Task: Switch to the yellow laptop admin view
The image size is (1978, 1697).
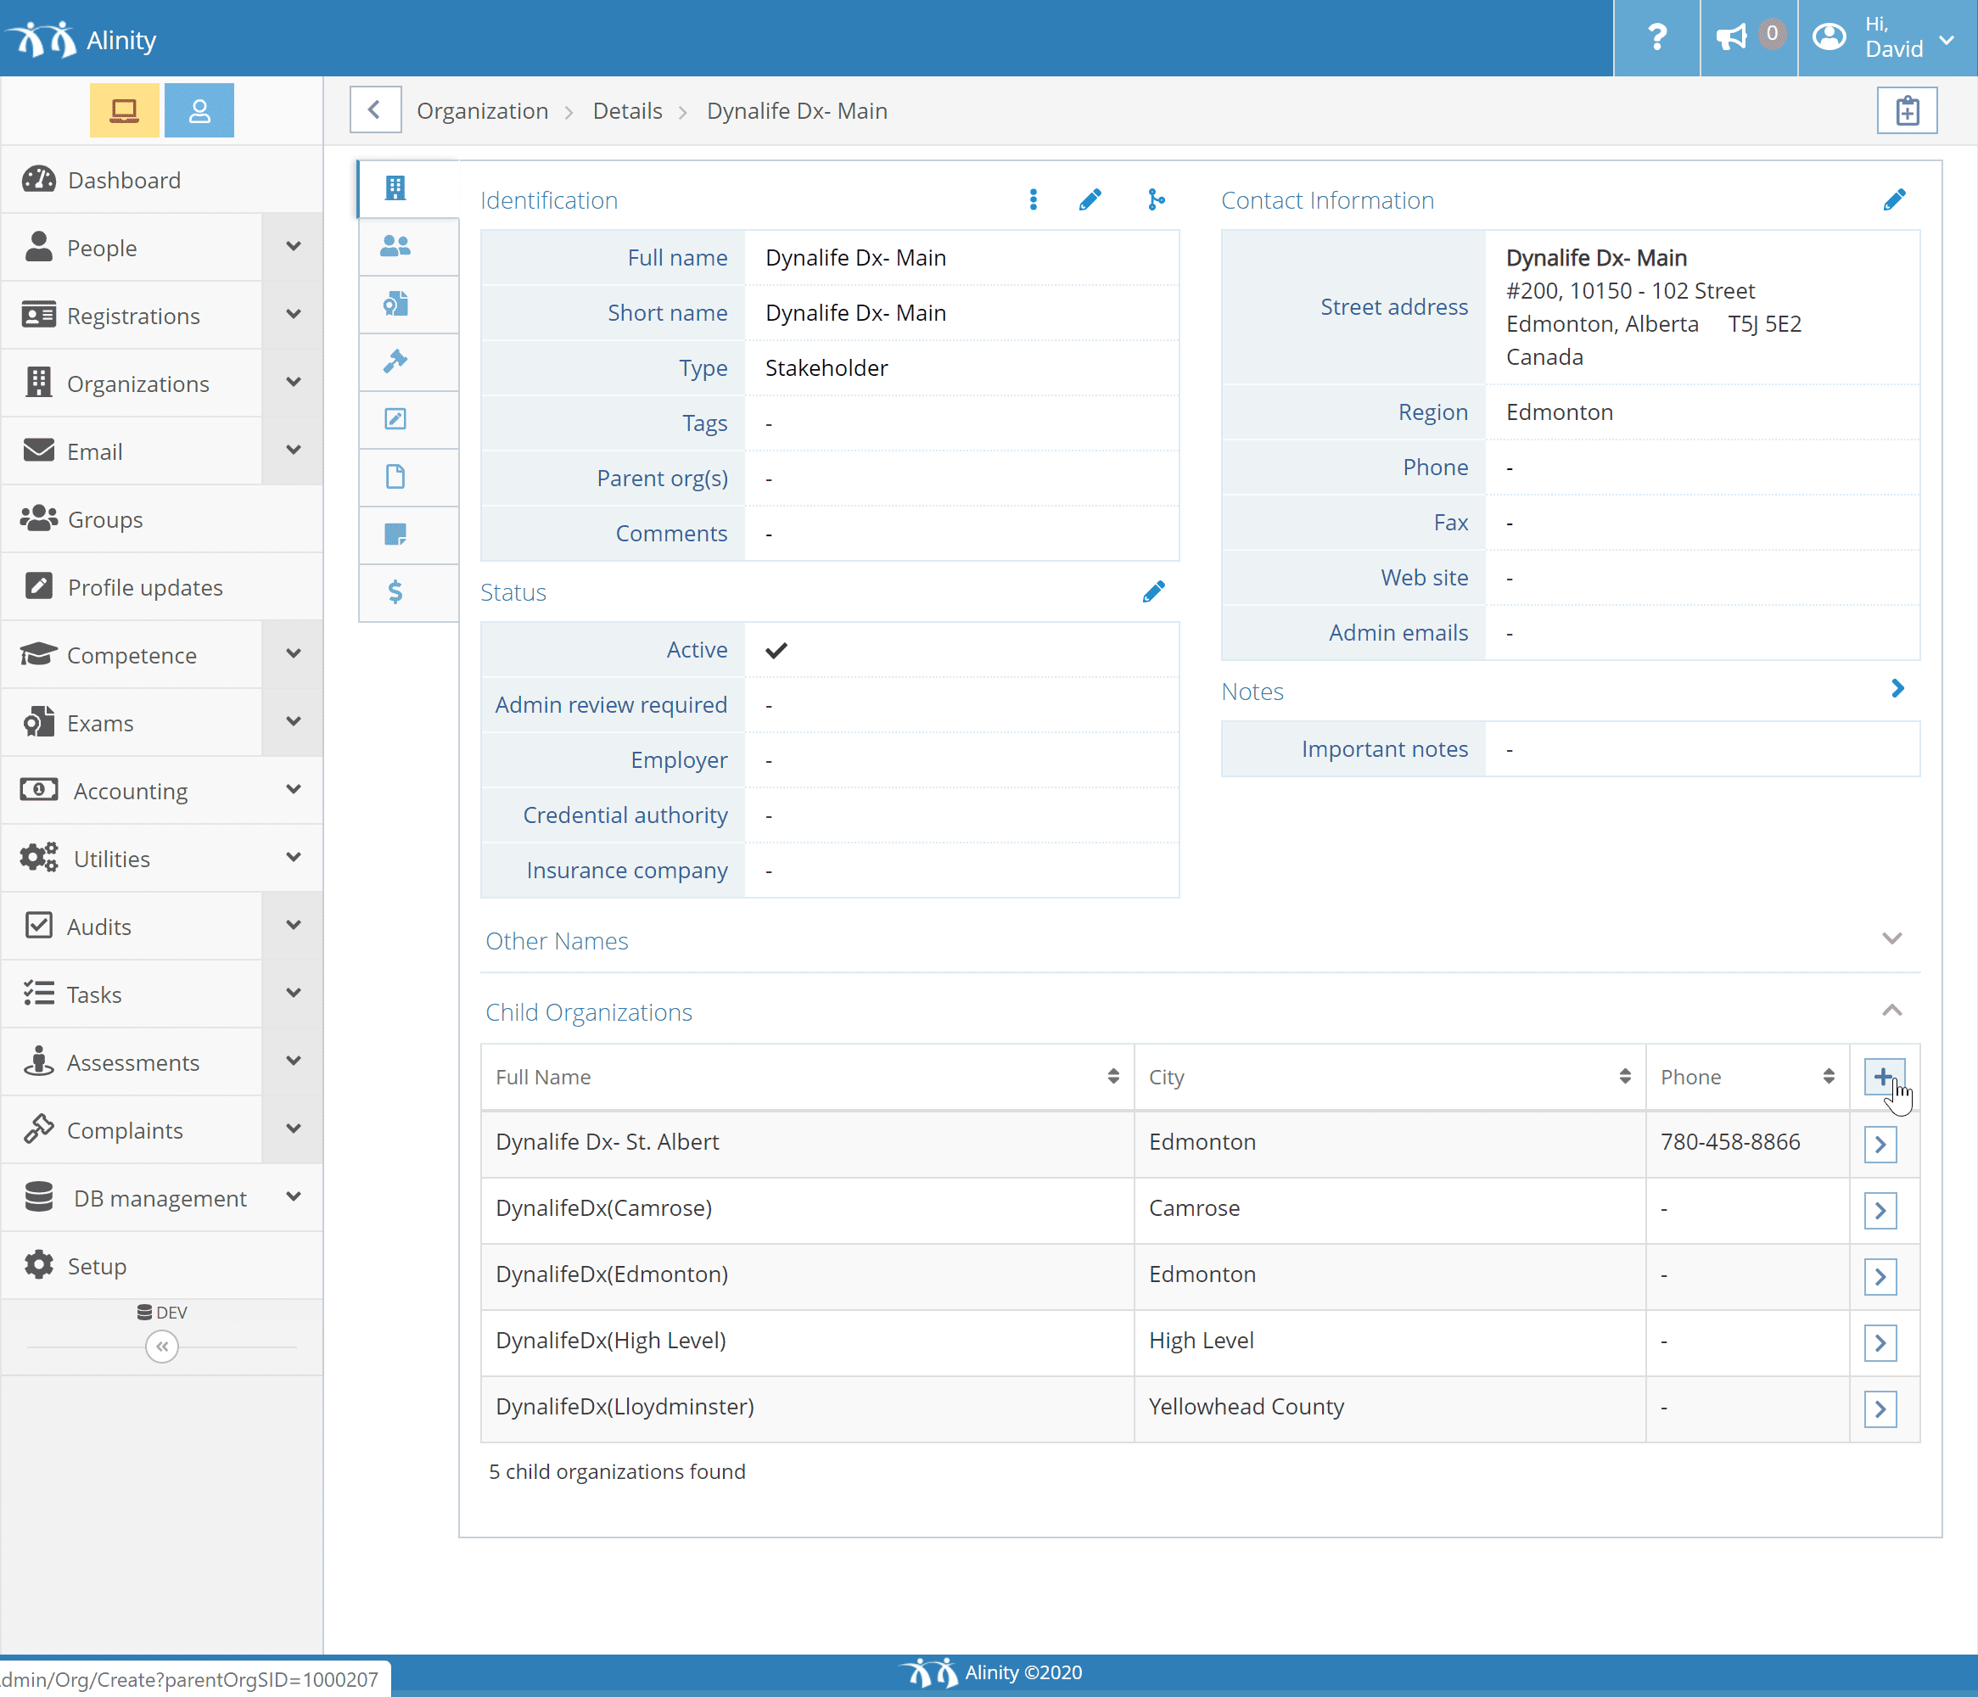Action: (x=124, y=110)
